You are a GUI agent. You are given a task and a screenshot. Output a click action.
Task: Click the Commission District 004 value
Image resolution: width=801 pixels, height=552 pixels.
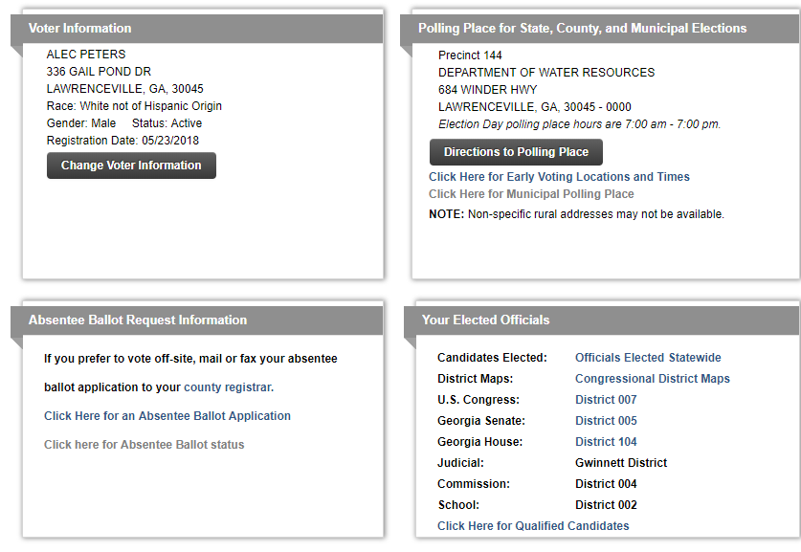click(606, 483)
